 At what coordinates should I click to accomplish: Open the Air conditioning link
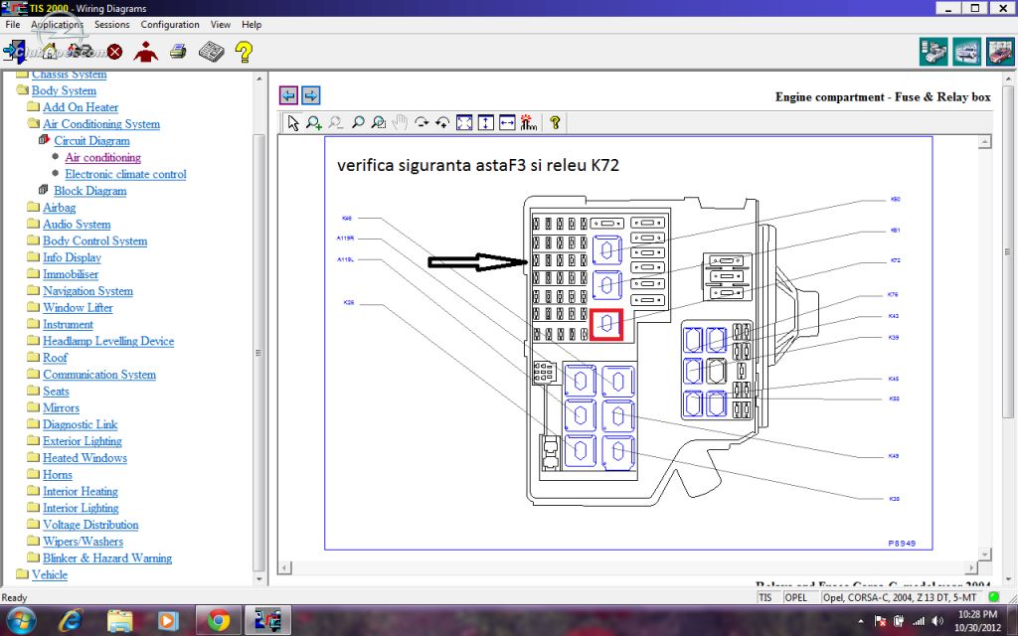[x=102, y=157]
